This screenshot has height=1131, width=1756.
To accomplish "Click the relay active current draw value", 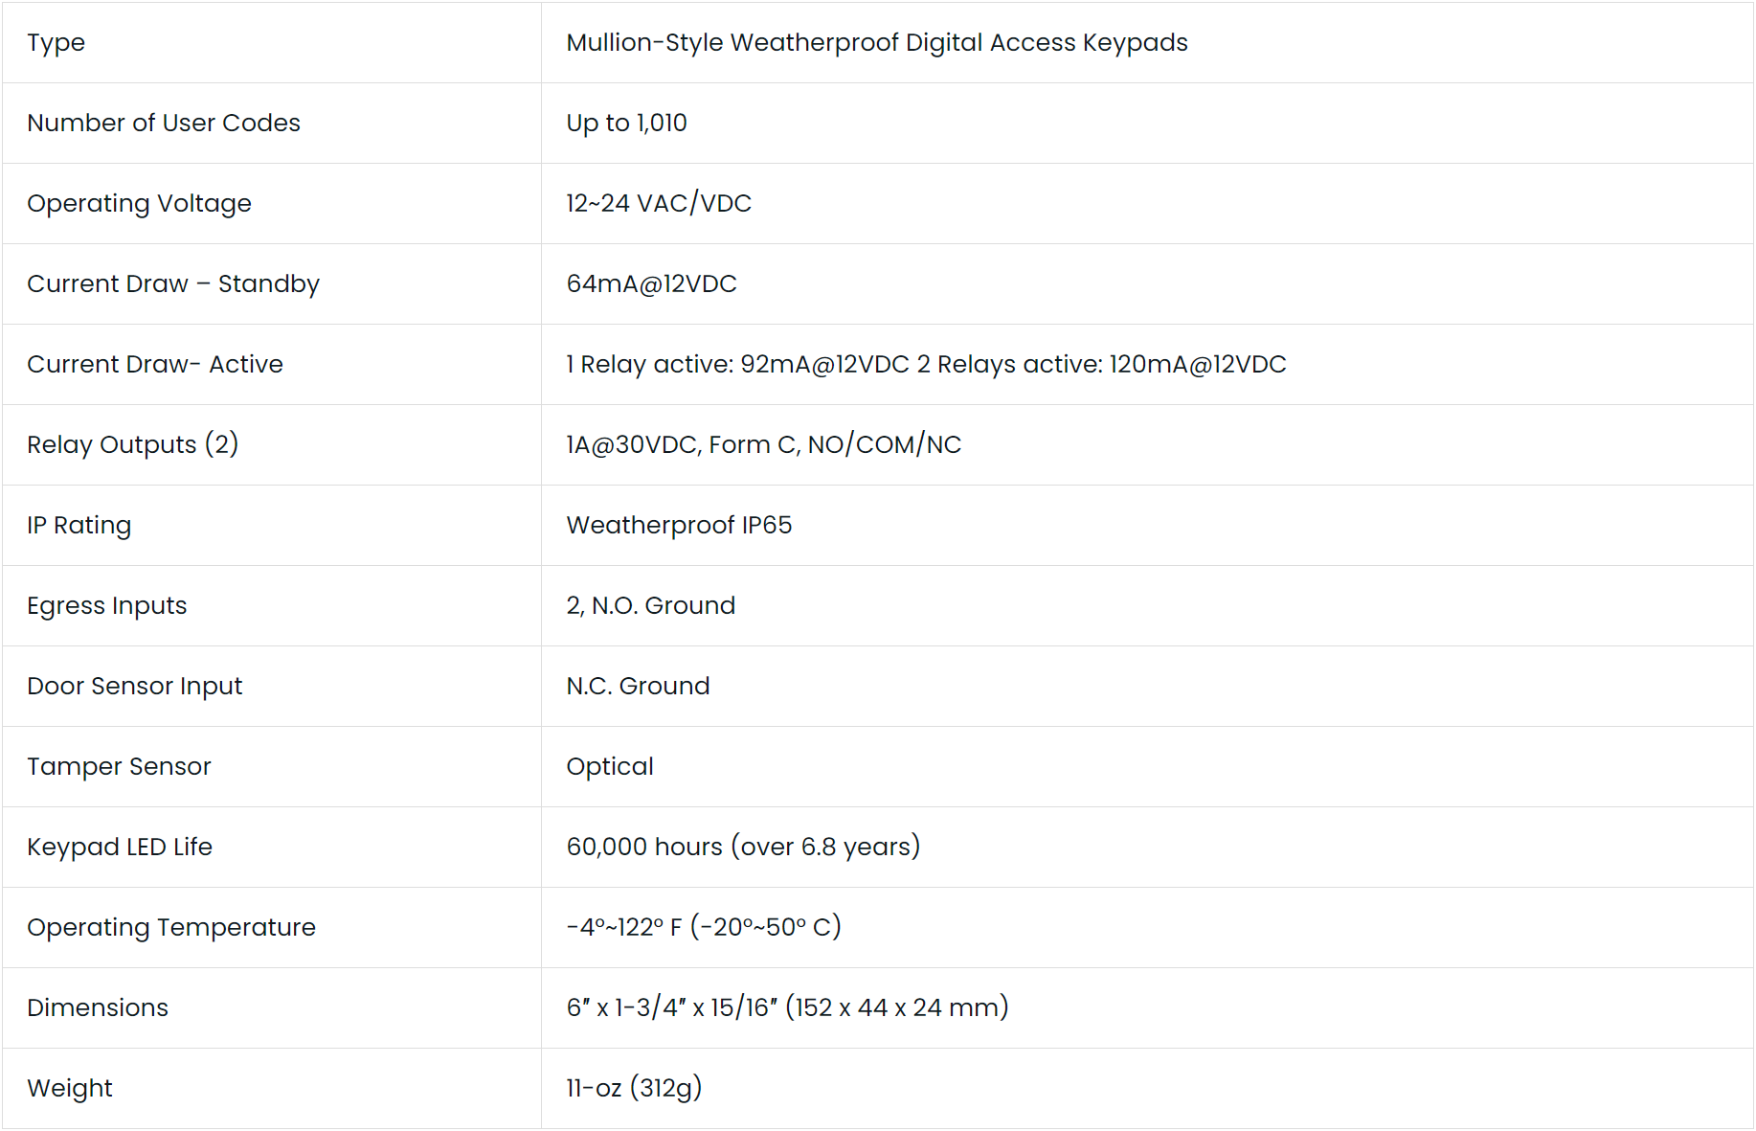I will pos(926,365).
